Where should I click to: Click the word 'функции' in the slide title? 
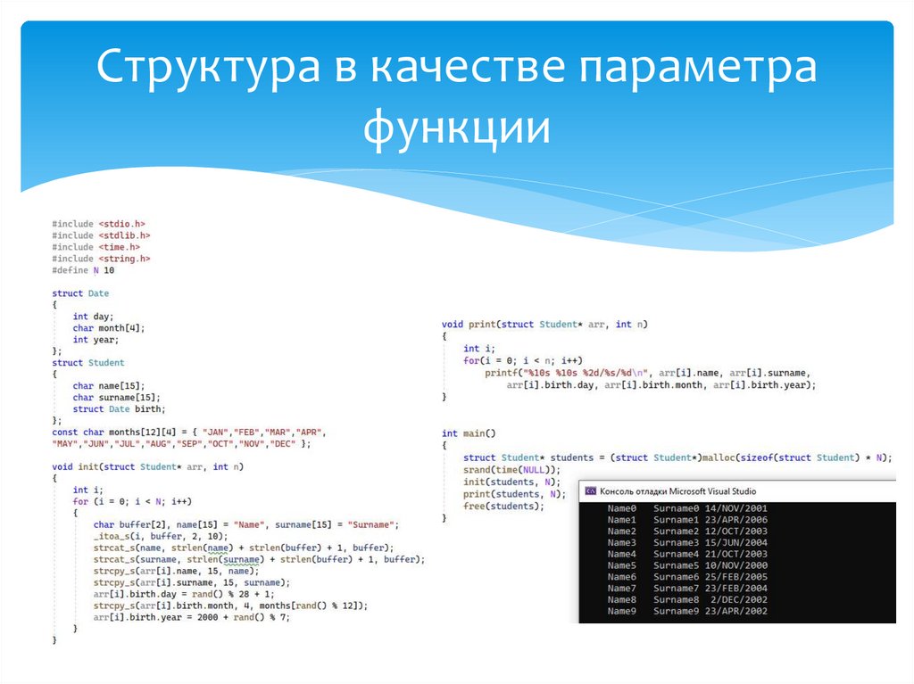pos(456,127)
